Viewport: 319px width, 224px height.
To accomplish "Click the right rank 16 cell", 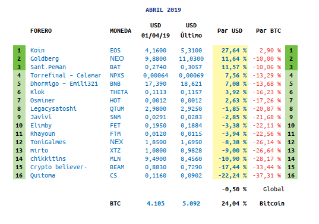I will [291, 175].
